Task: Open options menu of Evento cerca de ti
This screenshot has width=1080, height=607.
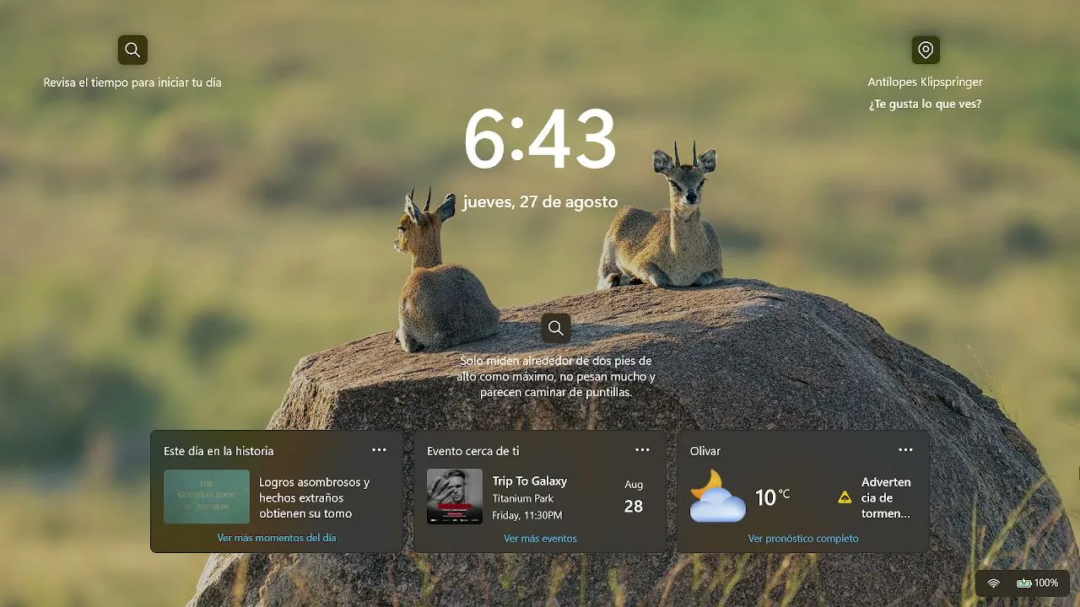Action: point(642,450)
